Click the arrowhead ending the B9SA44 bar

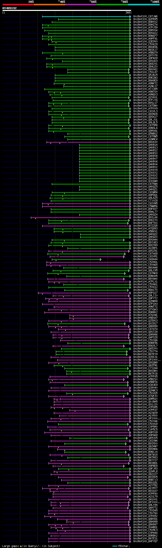coord(124,240)
